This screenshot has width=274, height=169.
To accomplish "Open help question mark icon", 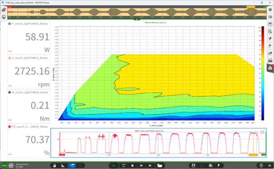I will (x=261, y=165).
